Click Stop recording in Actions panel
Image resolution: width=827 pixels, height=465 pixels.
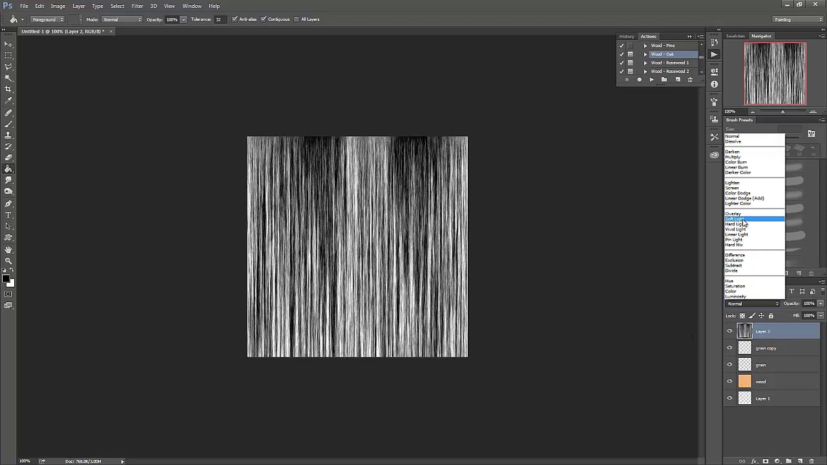click(627, 79)
